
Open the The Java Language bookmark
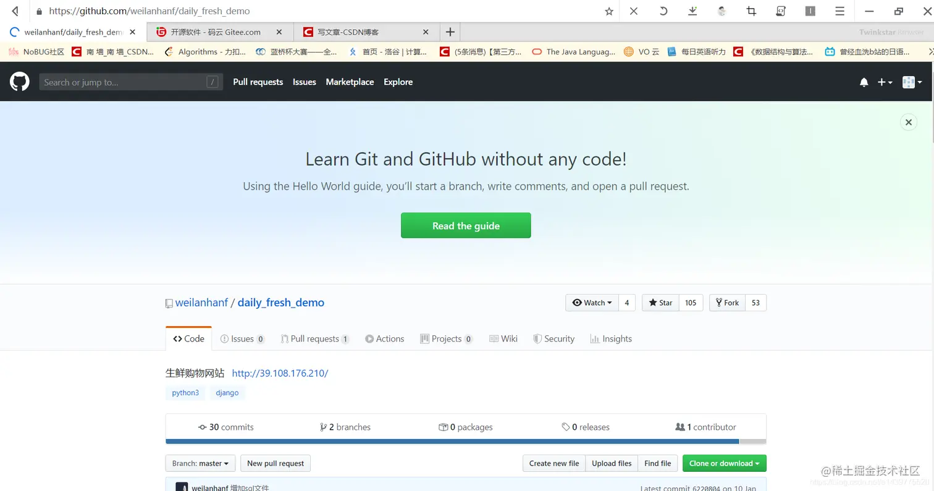[574, 52]
